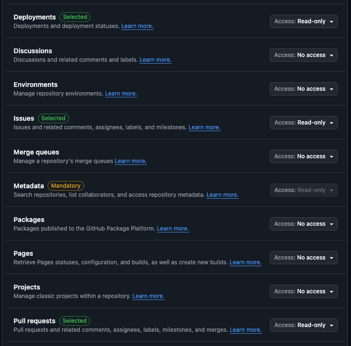
Task: Open the Merge queues access dropdown
Action: (x=303, y=157)
